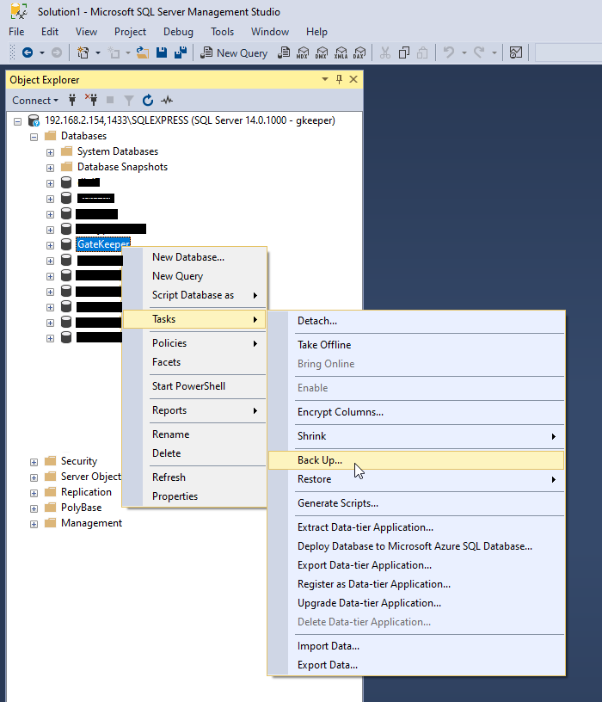This screenshot has height=702, width=602.
Task: Select Start PowerShell option
Action: click(194, 386)
